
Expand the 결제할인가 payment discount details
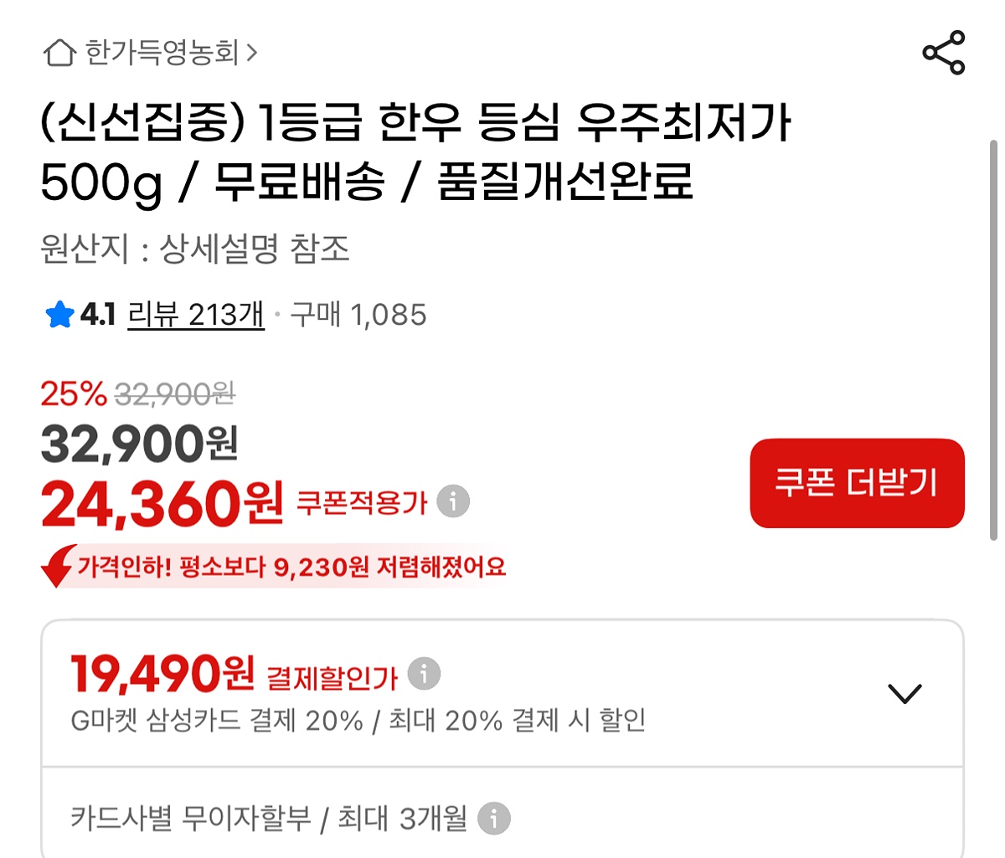[904, 693]
